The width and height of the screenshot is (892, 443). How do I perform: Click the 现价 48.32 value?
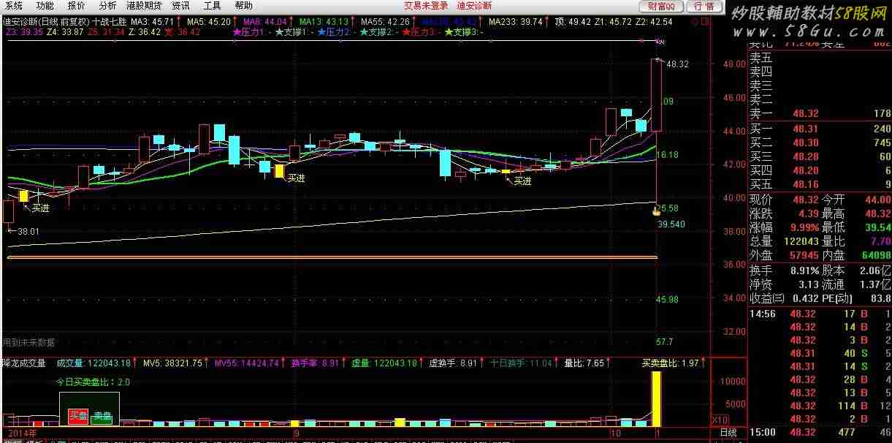pos(804,200)
